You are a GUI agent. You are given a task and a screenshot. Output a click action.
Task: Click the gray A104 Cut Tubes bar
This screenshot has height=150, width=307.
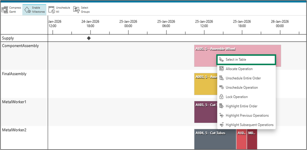pos(215,139)
